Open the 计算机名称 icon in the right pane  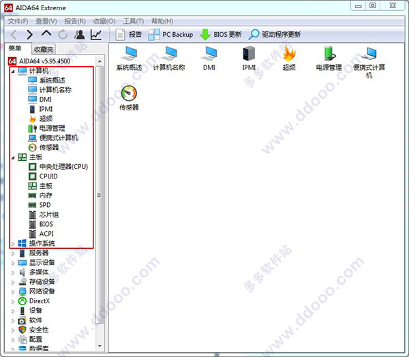coord(169,59)
